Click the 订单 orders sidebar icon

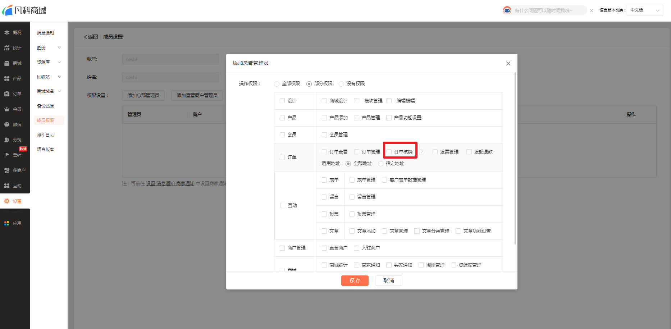point(7,94)
